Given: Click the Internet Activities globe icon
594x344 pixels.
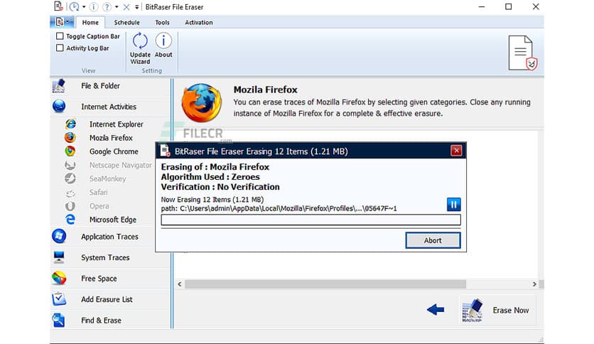Looking at the screenshot, I should point(59,107).
